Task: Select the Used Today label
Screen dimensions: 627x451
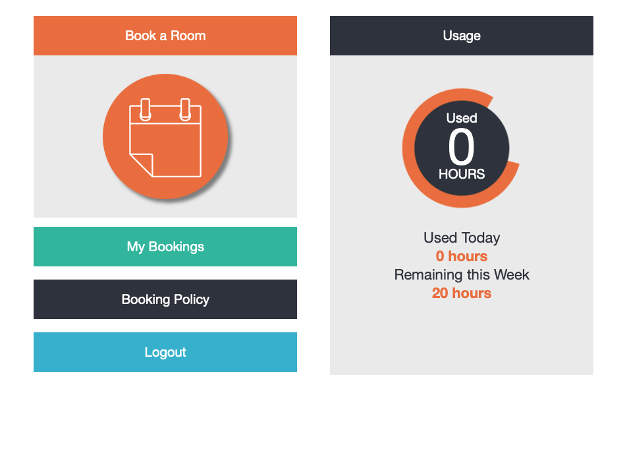Action: pos(462,238)
